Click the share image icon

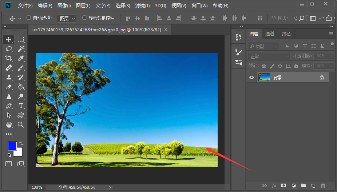(x=329, y=18)
